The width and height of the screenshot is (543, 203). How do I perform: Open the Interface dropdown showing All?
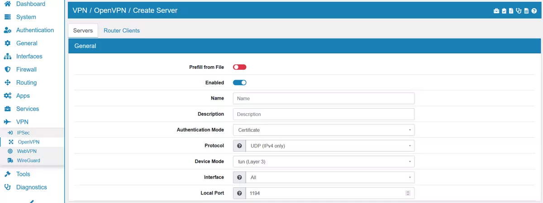(330, 178)
